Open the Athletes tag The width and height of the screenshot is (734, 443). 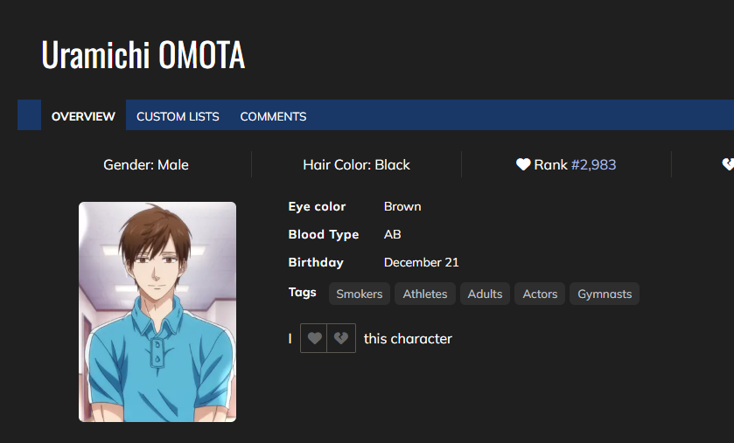point(425,294)
